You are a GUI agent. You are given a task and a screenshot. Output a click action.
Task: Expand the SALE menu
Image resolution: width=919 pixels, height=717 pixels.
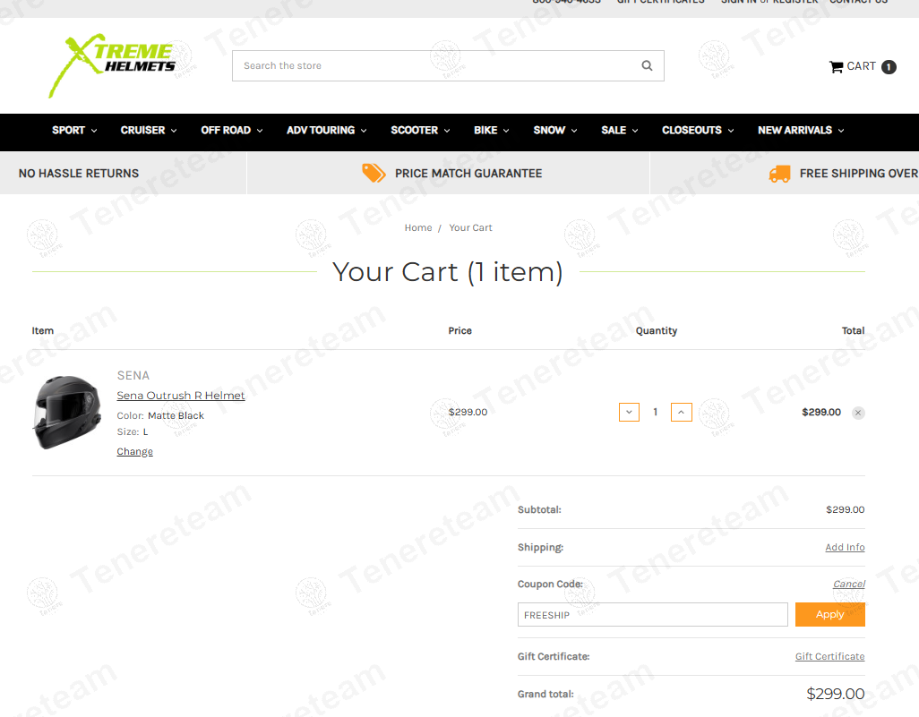pyautogui.click(x=620, y=130)
